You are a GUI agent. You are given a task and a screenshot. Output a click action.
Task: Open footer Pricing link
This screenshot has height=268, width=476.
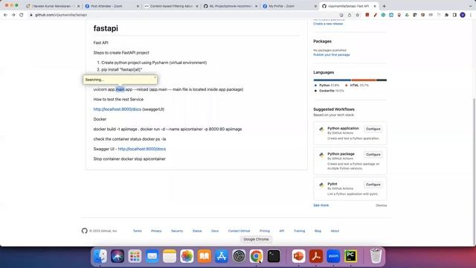click(x=265, y=231)
